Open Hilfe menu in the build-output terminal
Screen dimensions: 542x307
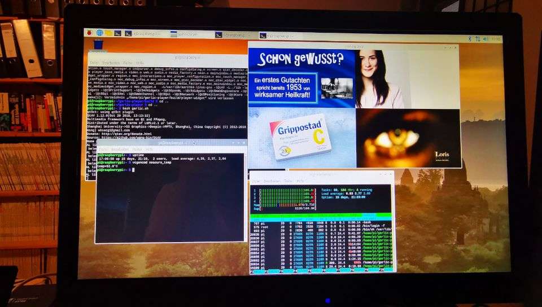139,63
